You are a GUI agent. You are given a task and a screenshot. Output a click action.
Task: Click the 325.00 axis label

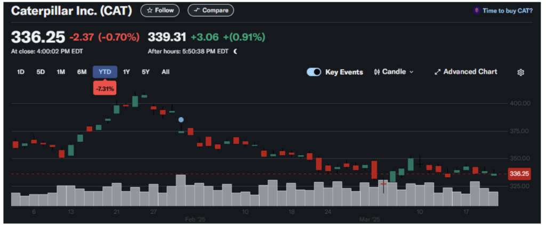tap(519, 186)
